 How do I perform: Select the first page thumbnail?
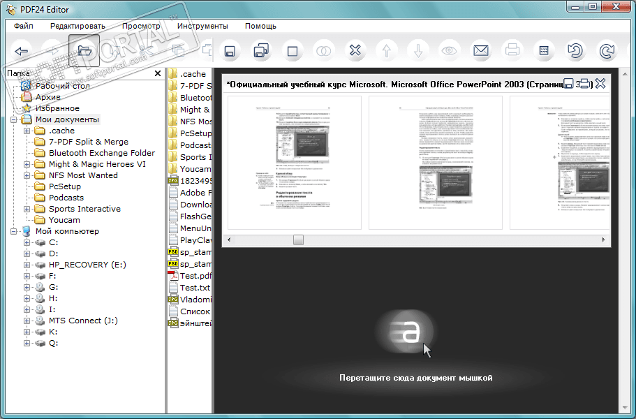(294, 162)
